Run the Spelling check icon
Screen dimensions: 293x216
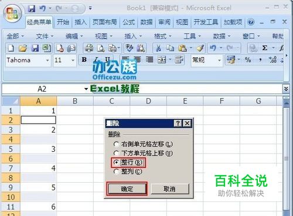coord(129,48)
